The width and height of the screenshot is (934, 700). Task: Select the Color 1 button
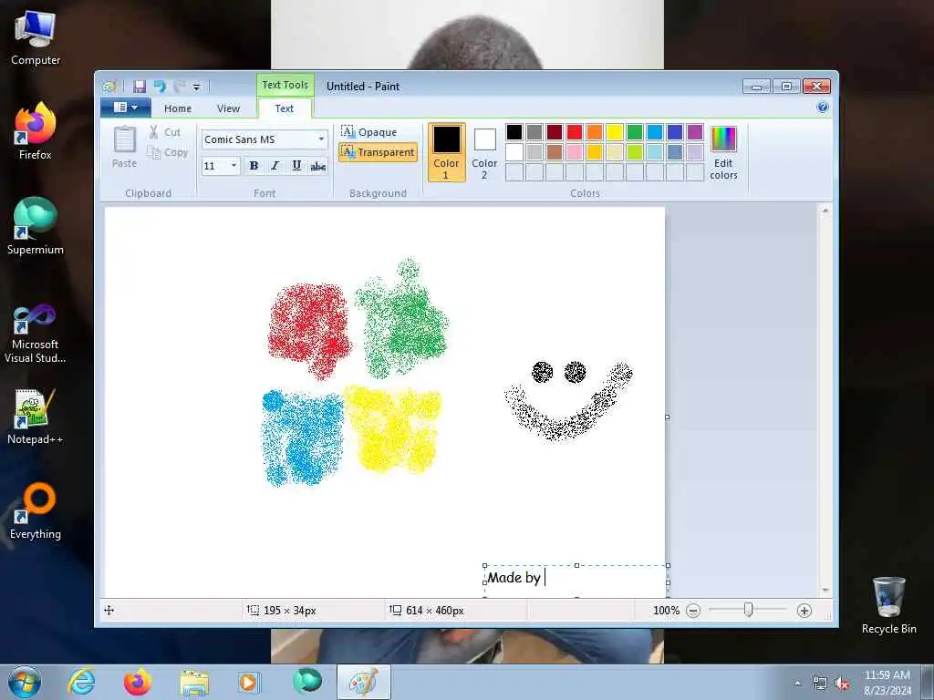click(446, 152)
